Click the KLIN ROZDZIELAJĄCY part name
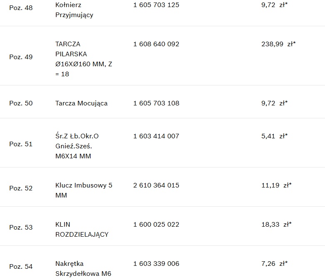Viewport: 325px width, 280px height. point(82,230)
